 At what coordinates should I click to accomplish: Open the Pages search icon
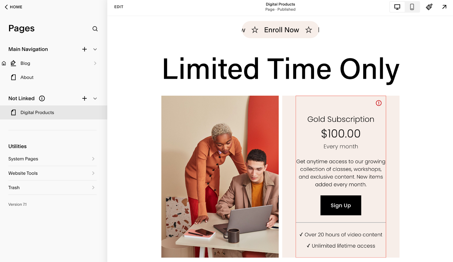95,29
